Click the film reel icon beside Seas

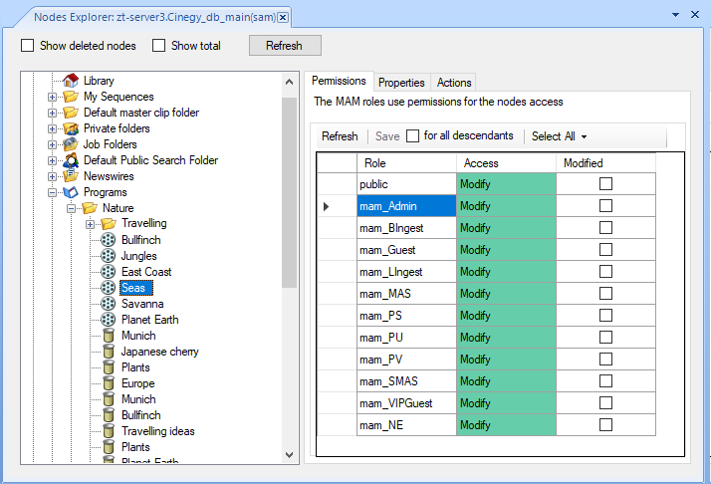coord(108,288)
